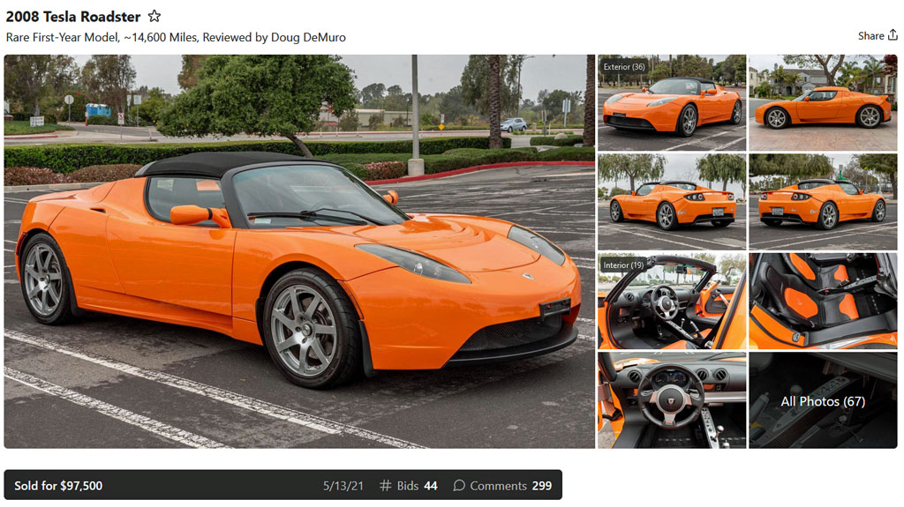View the orange and black seats thumbnail
This screenshot has width=904, height=507.
coord(823,301)
